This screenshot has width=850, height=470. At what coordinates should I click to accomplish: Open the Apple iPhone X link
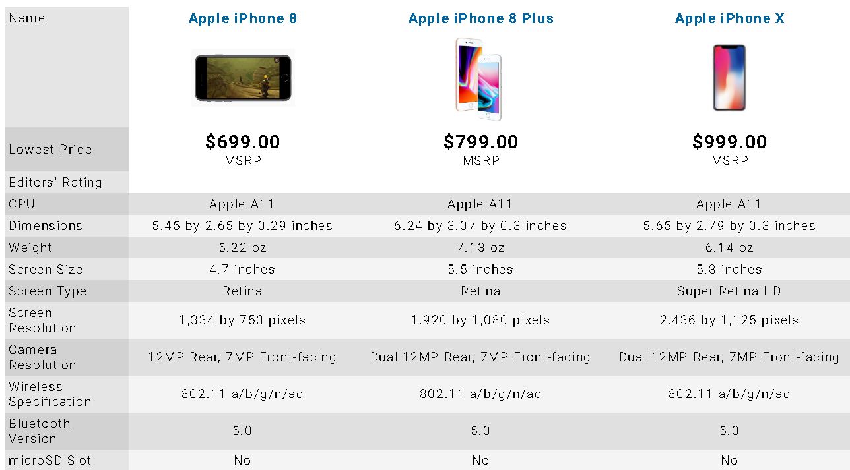tap(729, 18)
